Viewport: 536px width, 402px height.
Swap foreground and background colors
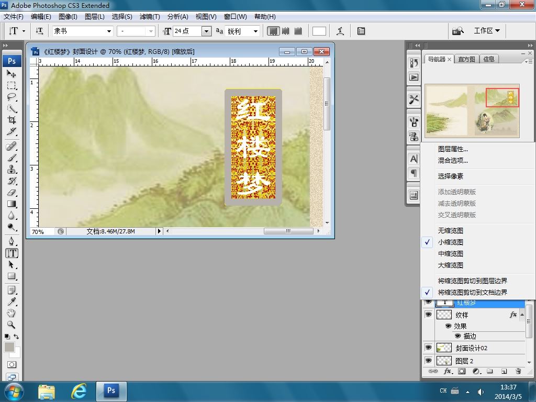pyautogui.click(x=16, y=337)
